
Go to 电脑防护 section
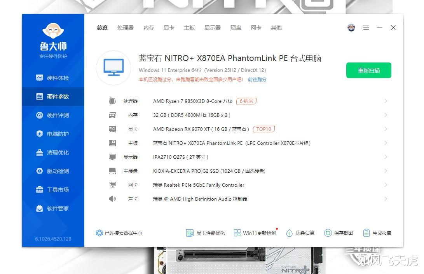click(x=53, y=134)
